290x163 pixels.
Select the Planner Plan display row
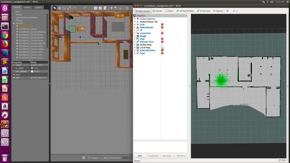[x=147, y=42]
